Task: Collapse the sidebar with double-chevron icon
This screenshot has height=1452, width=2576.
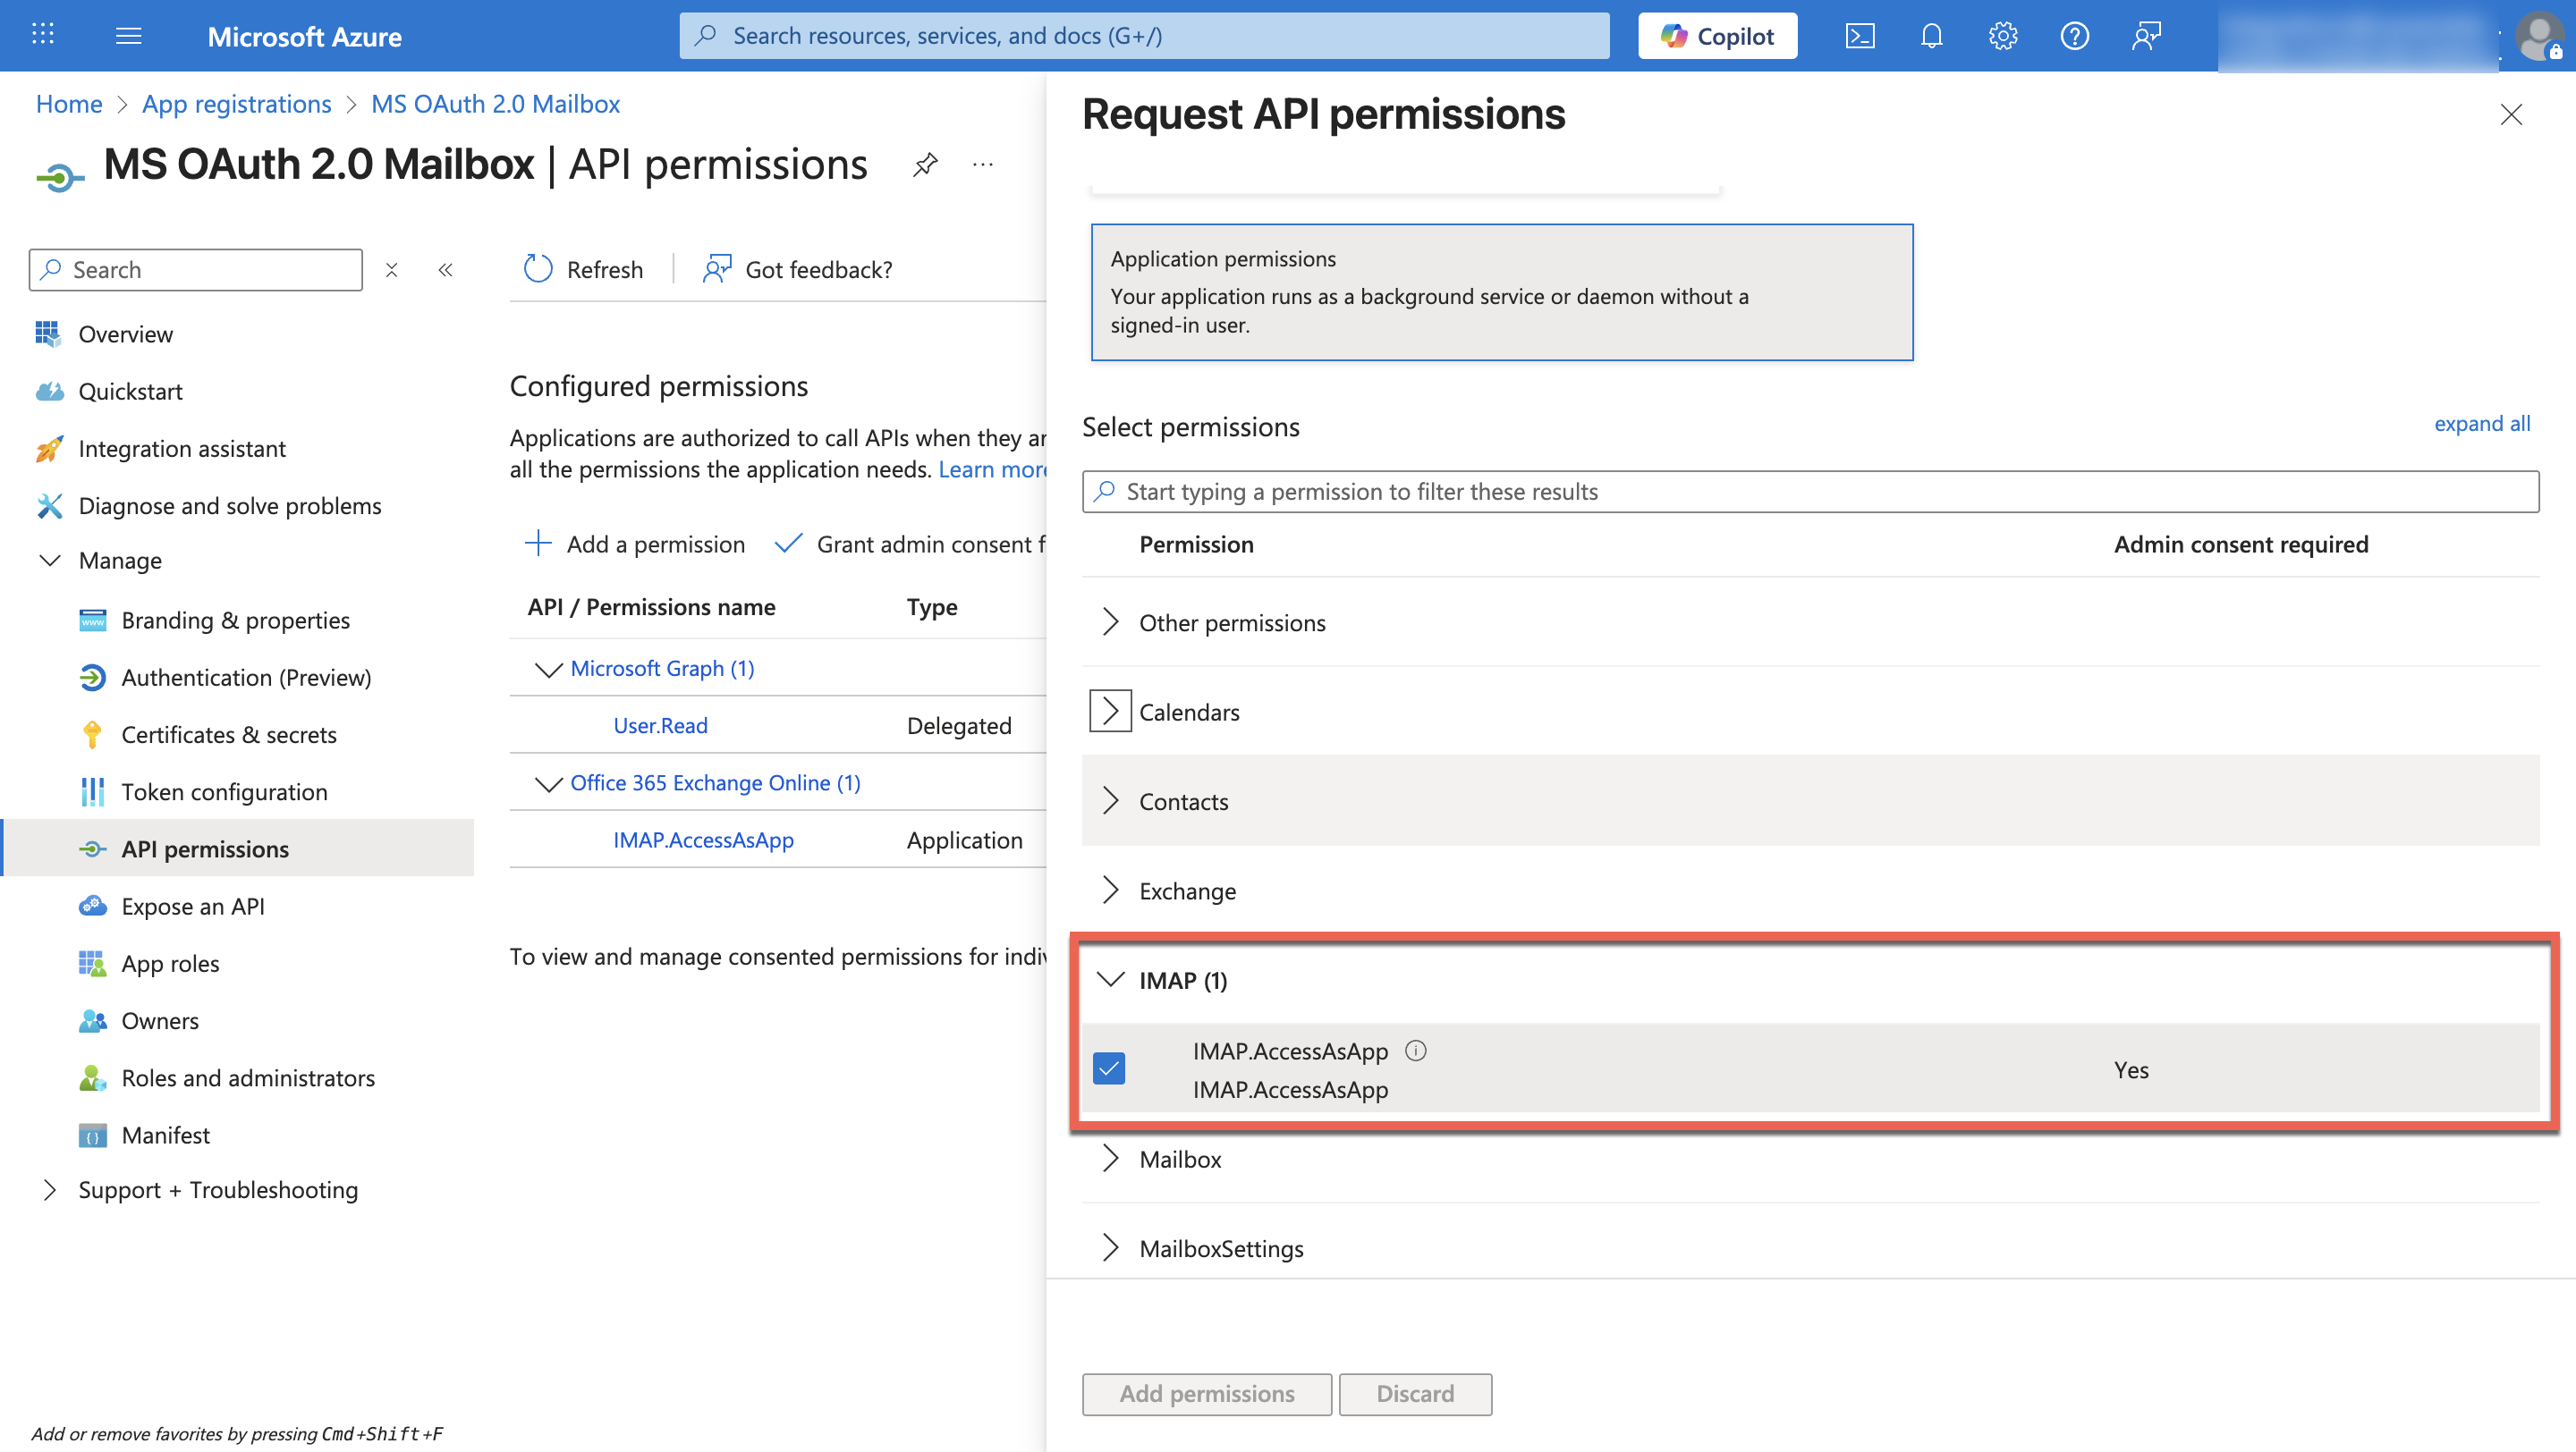Action: (x=446, y=270)
